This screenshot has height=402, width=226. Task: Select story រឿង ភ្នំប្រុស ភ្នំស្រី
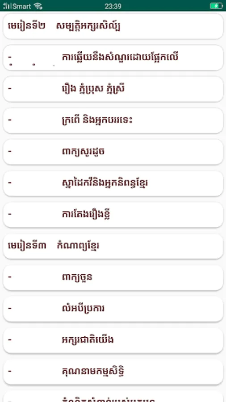coord(113,89)
